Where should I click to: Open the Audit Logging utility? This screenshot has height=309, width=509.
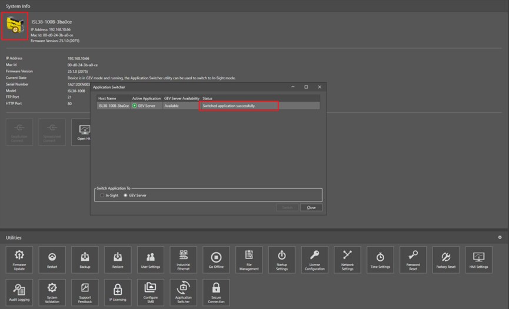point(19,293)
